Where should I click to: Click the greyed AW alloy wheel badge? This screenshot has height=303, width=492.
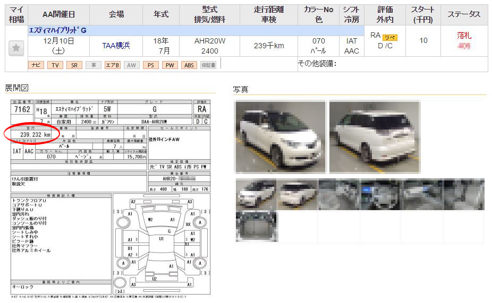point(131,65)
